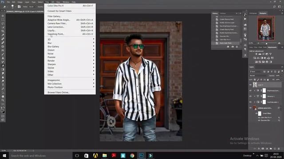
Task: Select the Zoom tool in the toolbox
Action: click(3, 100)
